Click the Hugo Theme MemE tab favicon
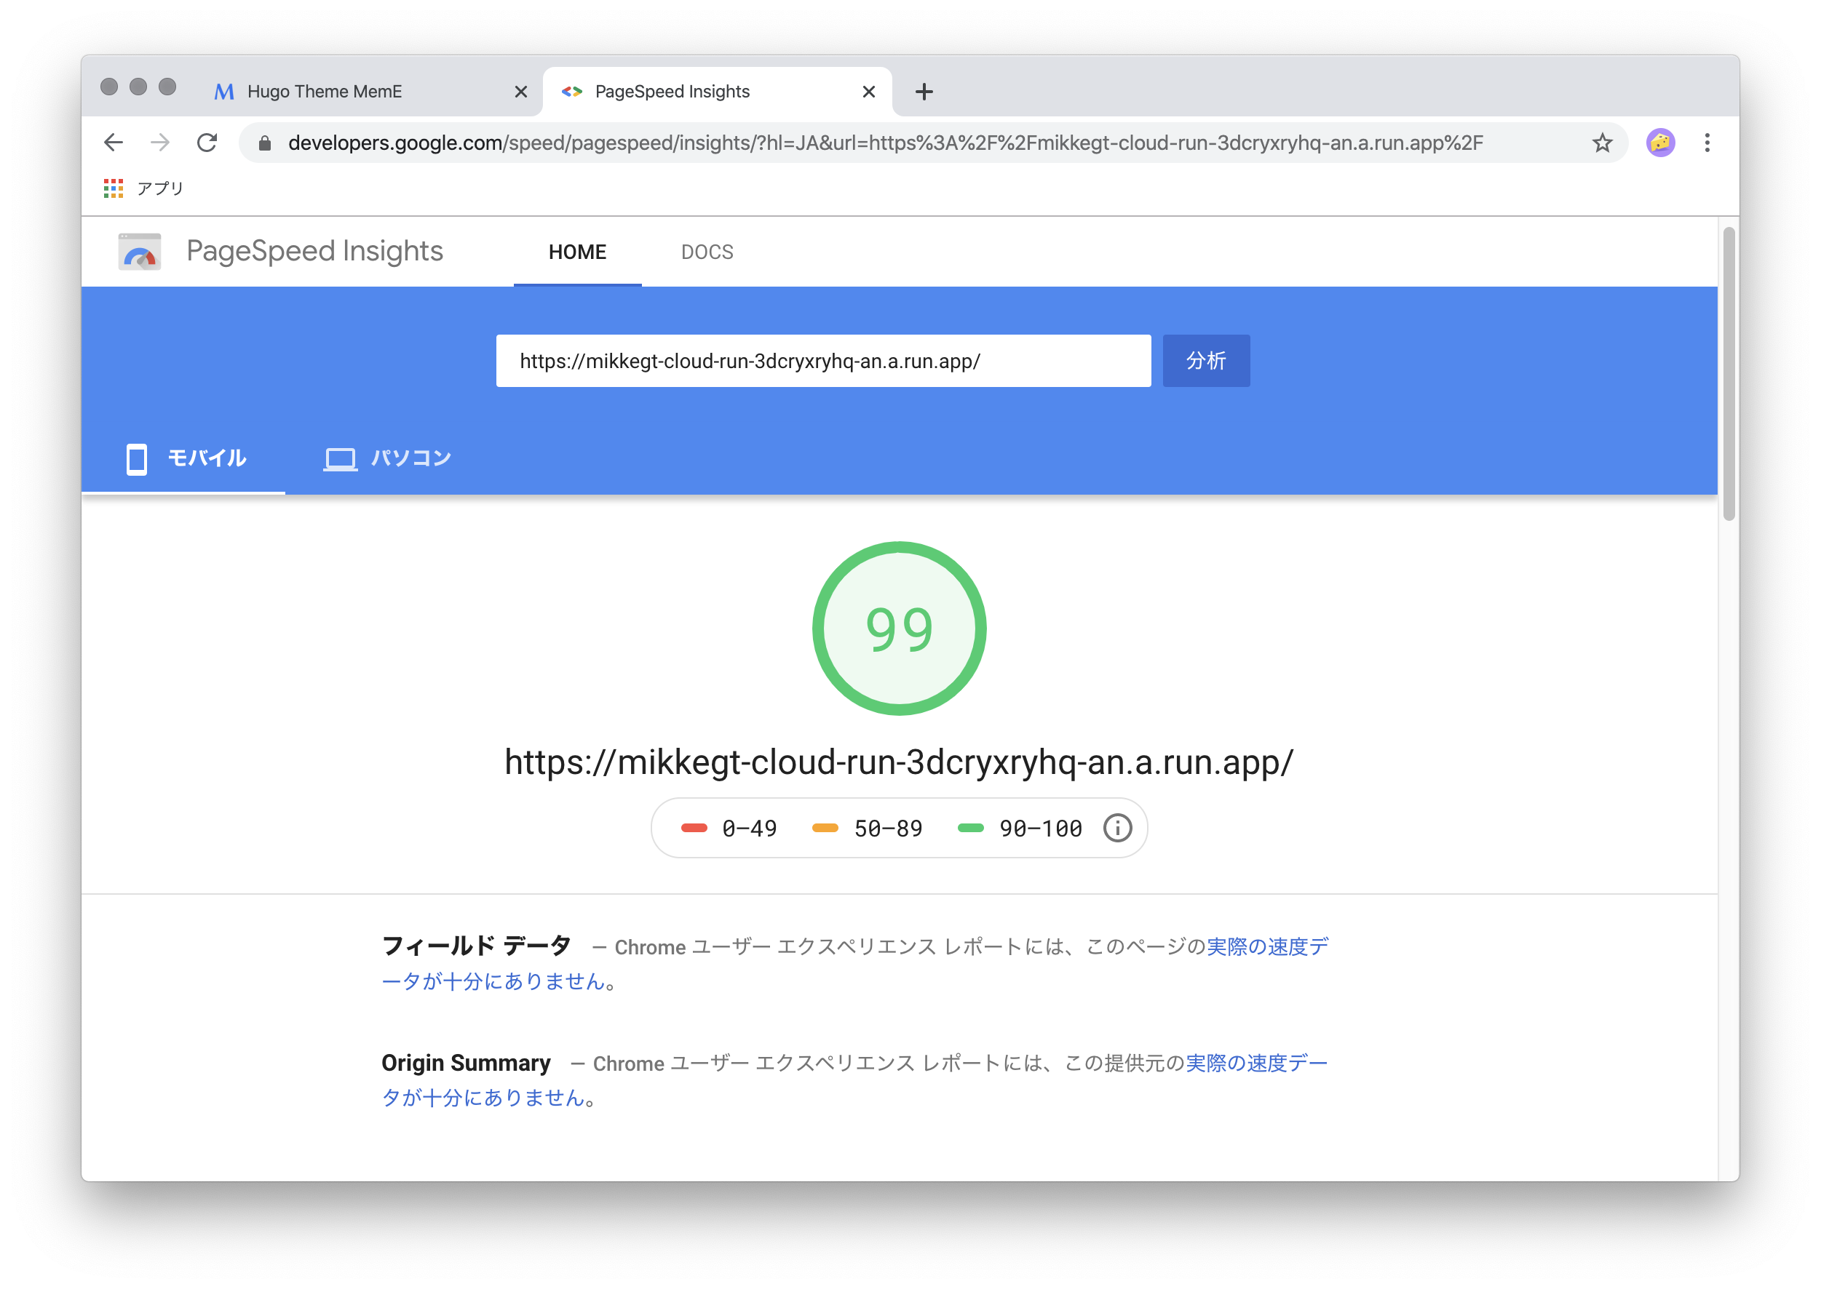The height and width of the screenshot is (1289, 1821). click(x=225, y=92)
